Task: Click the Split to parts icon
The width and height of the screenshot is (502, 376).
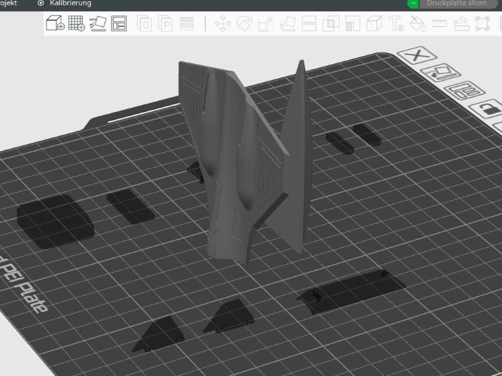Action: point(166,24)
